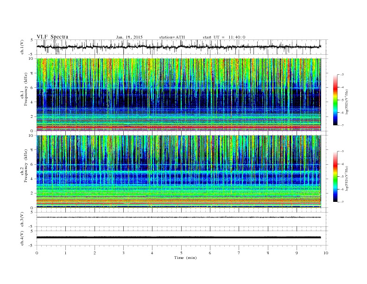This screenshot has width=367, height=284.
Task: Click the "1" tick label on time axis
Action: tap(65, 253)
